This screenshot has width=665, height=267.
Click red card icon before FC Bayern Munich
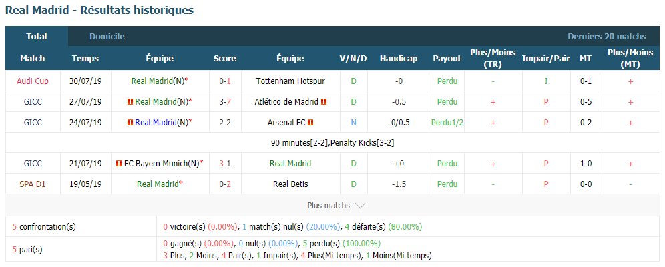(119, 163)
